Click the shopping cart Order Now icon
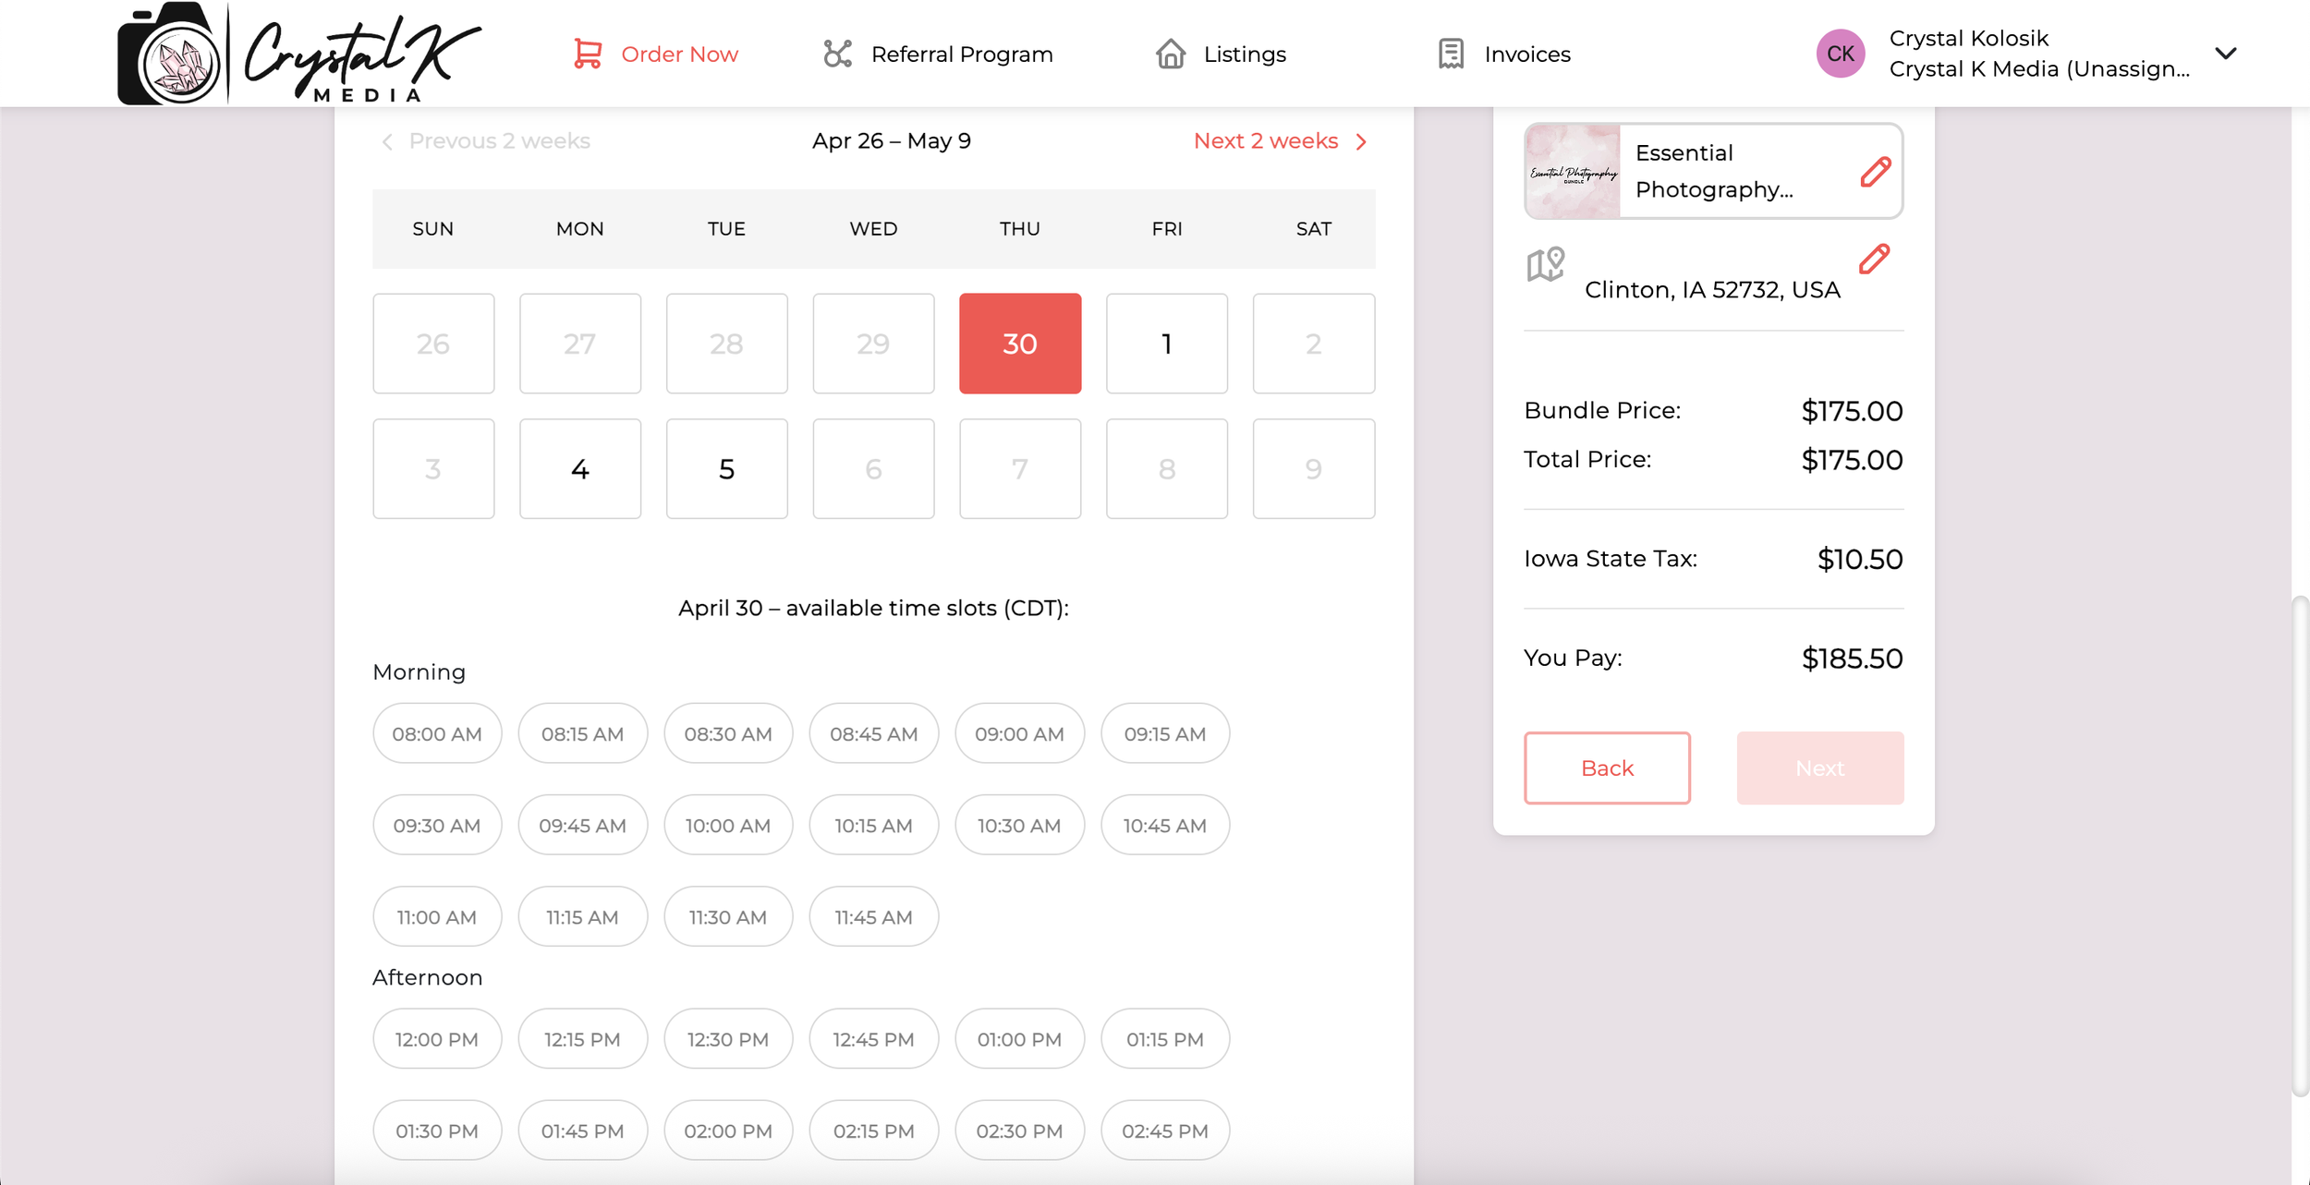This screenshot has height=1185, width=2310. tap(588, 54)
